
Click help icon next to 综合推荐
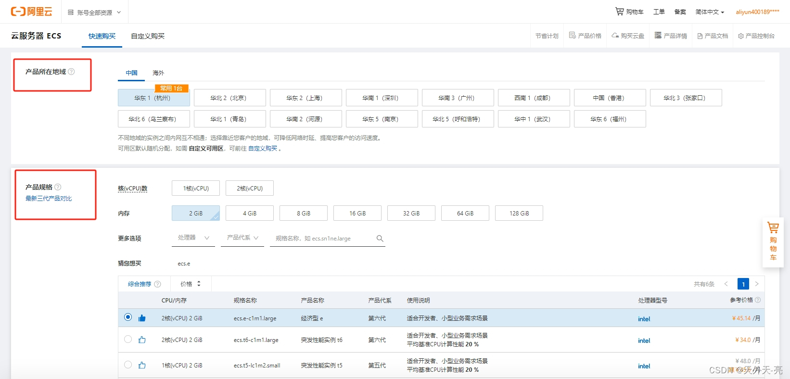(157, 284)
